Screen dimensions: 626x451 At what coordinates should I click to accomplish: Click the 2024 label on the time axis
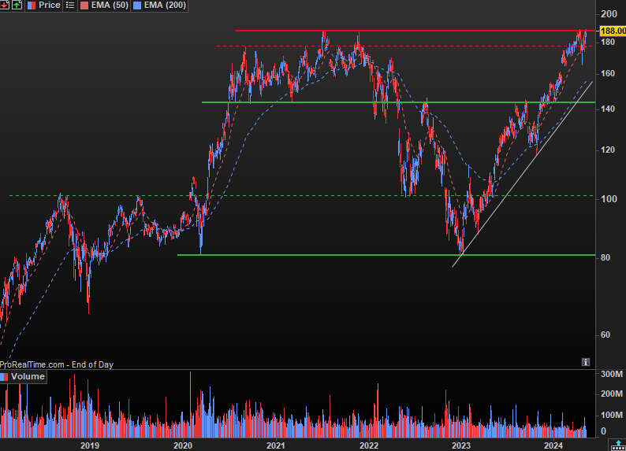coord(553,445)
